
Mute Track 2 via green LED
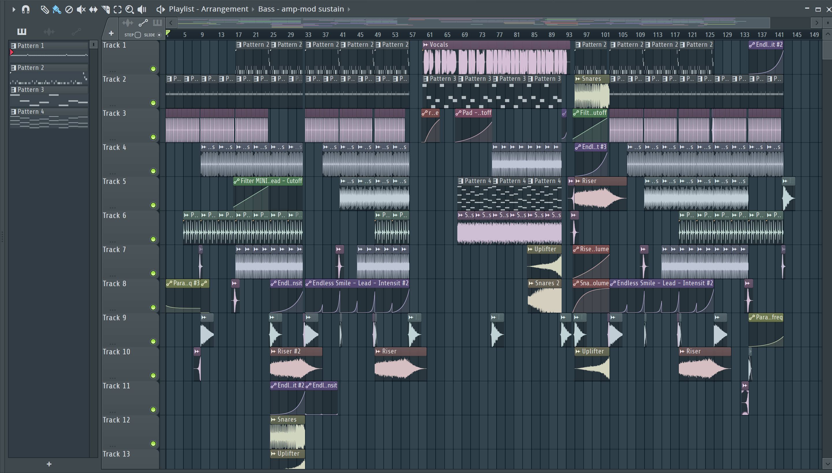[153, 103]
